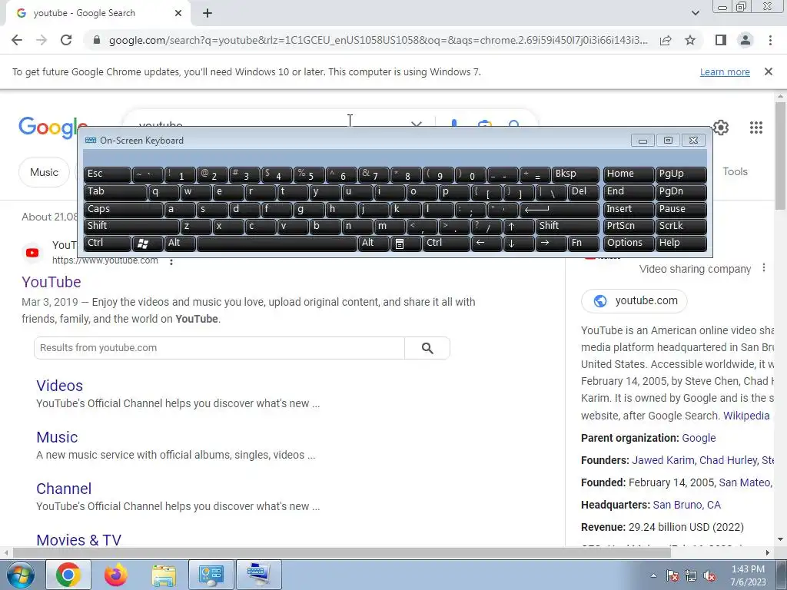
Task: Toggle left Alt on On-Screen Keyboard
Action: tap(180, 243)
